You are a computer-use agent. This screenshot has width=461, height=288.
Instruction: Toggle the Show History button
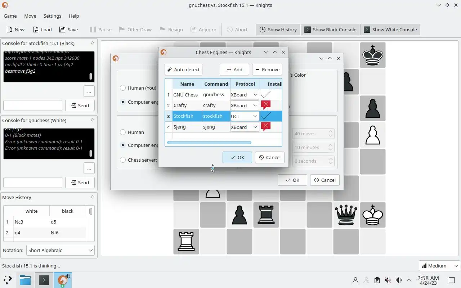pyautogui.click(x=278, y=30)
